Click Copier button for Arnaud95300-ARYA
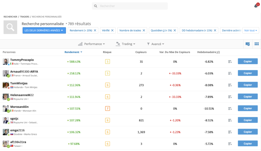261x151 pixels. coord(247,73)
